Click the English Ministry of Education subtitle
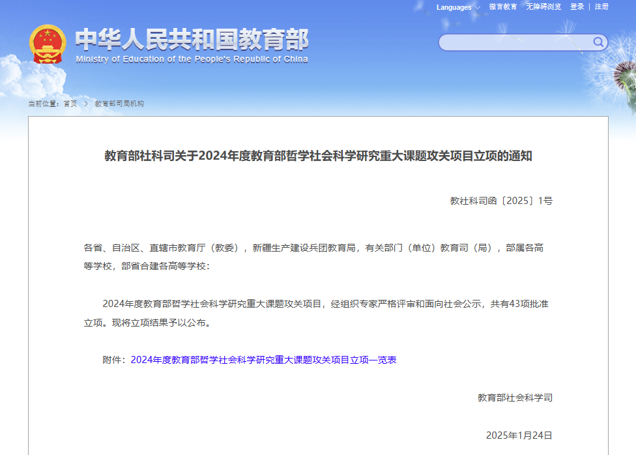Screen dimensions: 636x455 (192, 59)
